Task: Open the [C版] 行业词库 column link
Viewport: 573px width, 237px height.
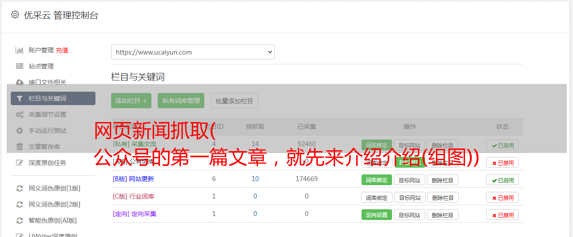Action: coord(134,196)
